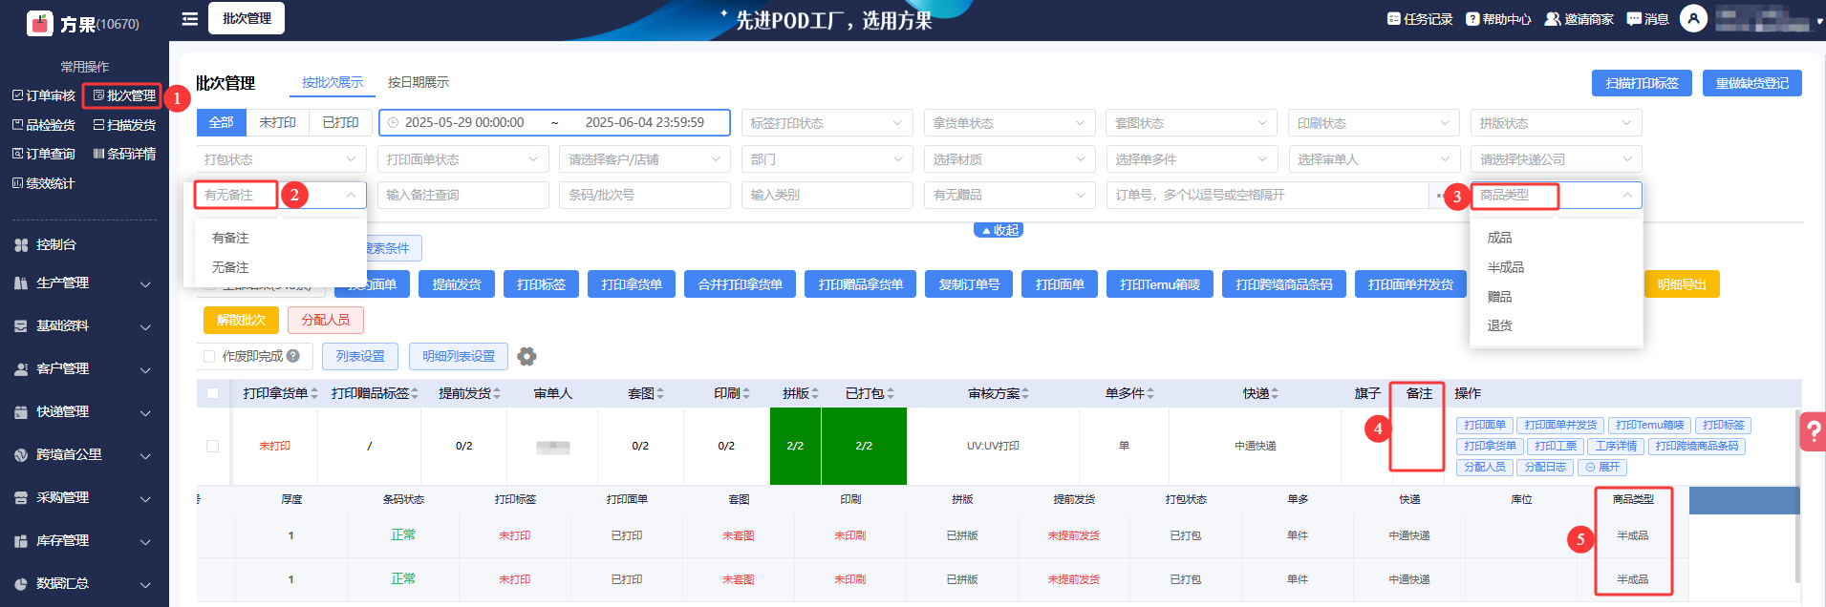This screenshot has height=607, width=1826.
Task: Check the 未打印 batch row checkbox
Action: click(x=212, y=446)
